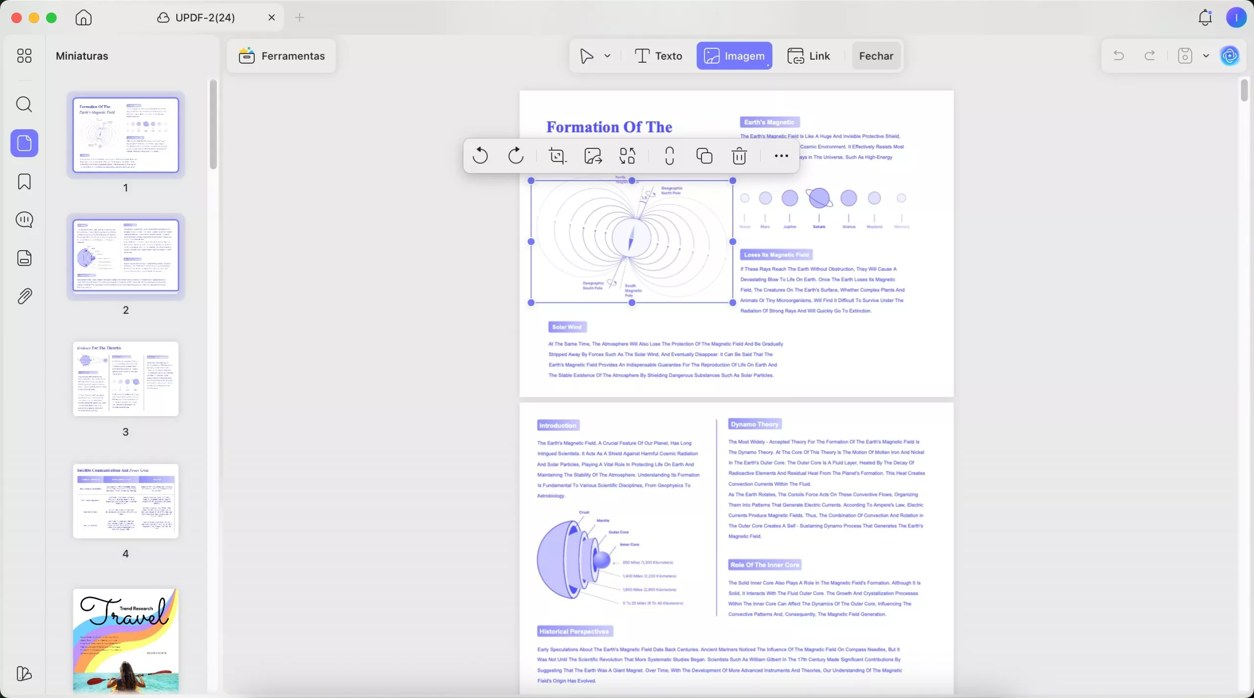Viewport: 1254px width, 698px height.
Task: Click the Fechar button
Action: click(x=876, y=56)
